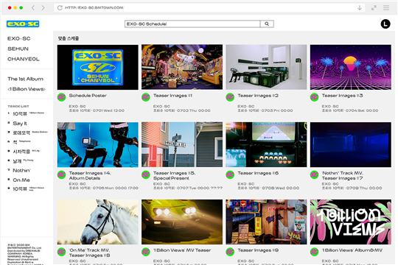Click the browser back arrow
Screen dimensions: 398x265
[x=33, y=8]
